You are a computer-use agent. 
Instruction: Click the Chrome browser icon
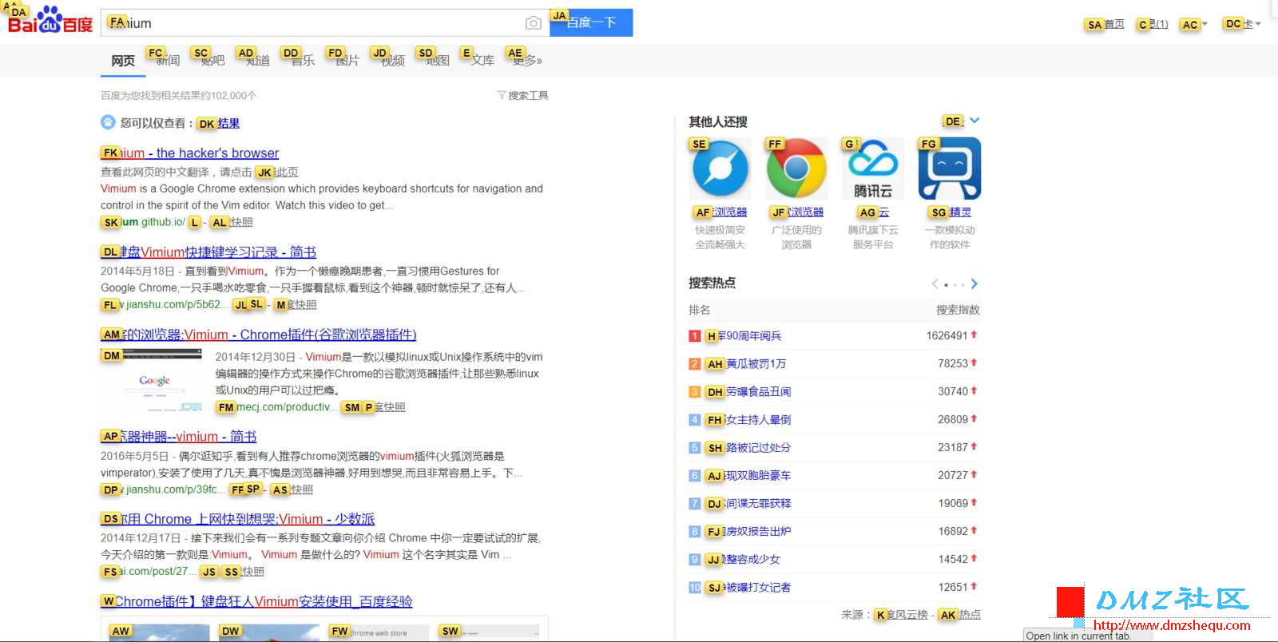(x=796, y=168)
